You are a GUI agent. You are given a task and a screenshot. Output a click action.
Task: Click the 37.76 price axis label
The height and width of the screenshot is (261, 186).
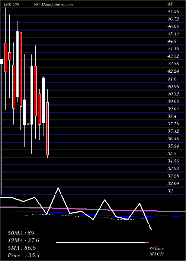coord(173,124)
